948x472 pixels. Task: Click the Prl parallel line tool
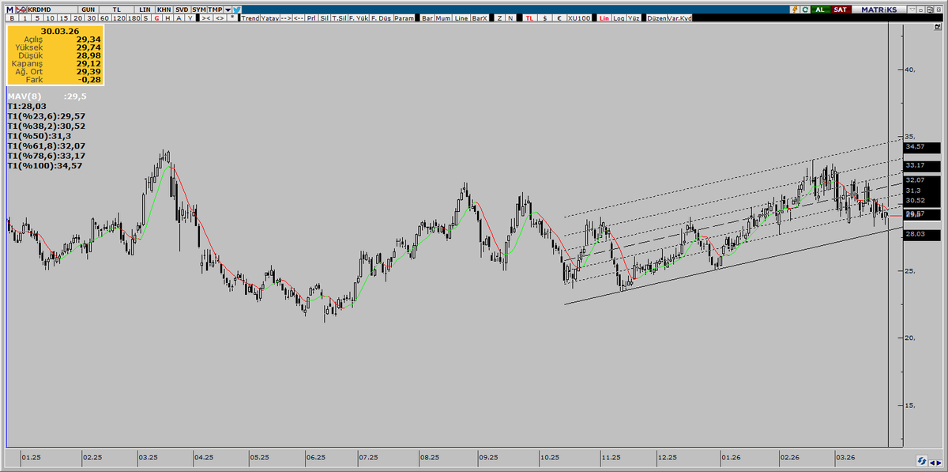[311, 18]
